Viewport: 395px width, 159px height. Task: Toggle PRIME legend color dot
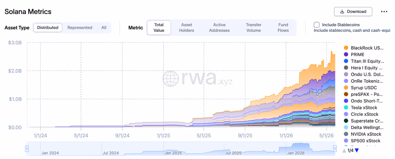(x=346, y=55)
